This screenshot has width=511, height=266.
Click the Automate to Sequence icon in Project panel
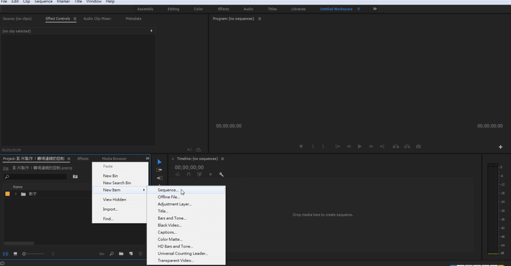[x=102, y=254]
